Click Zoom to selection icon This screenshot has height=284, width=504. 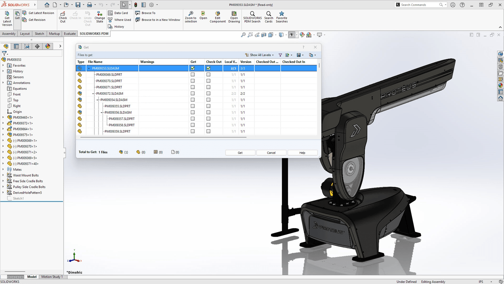pyautogui.click(x=190, y=17)
